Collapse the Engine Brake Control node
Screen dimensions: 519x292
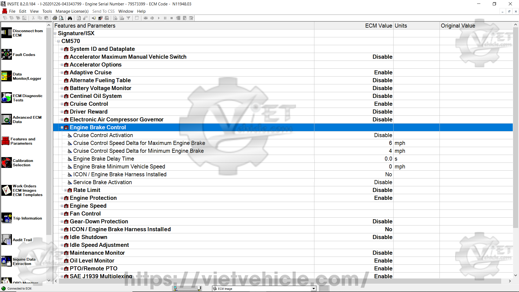[x=62, y=127]
